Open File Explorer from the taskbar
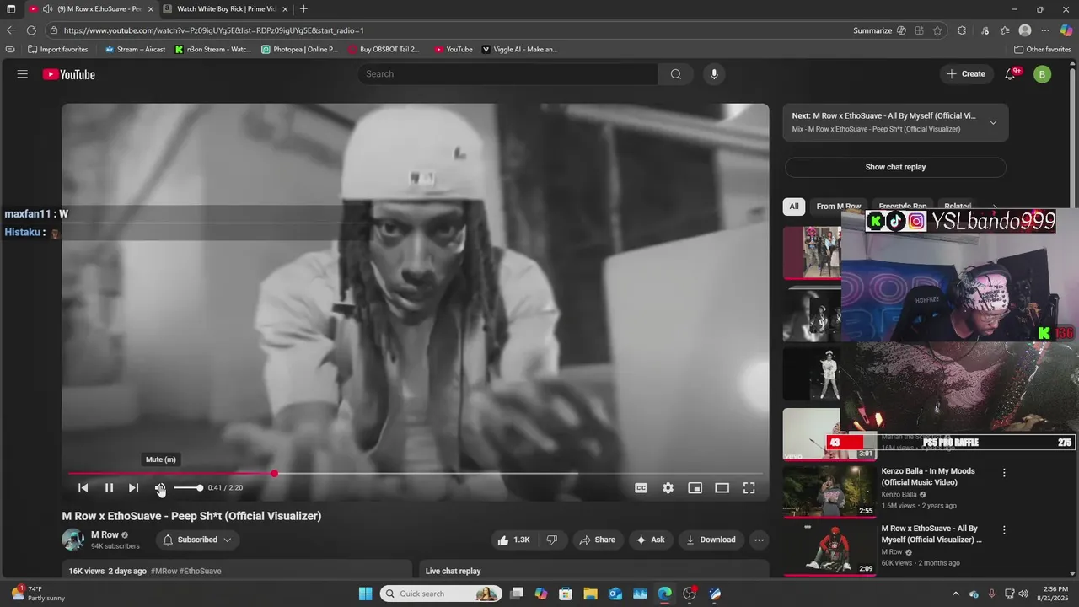 (x=590, y=594)
